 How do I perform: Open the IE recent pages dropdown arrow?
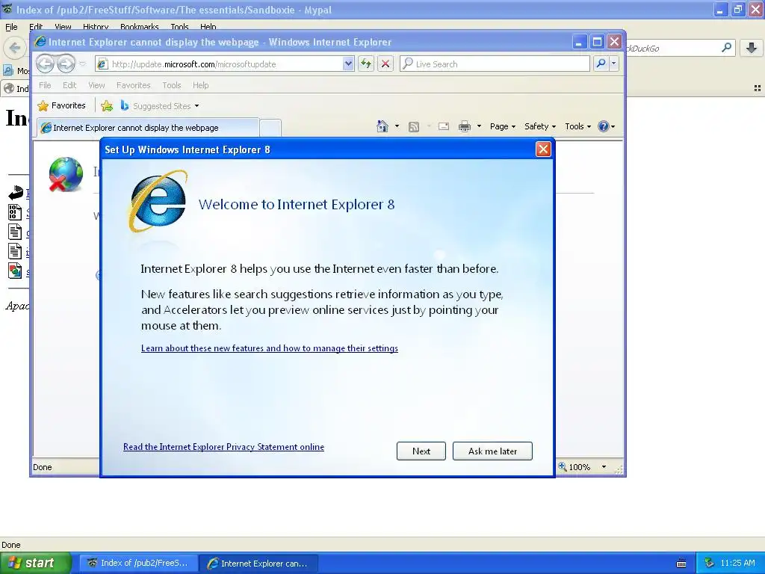(x=82, y=64)
